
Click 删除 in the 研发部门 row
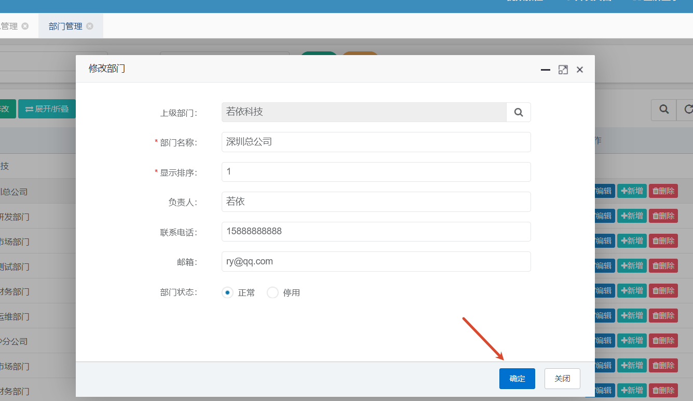[x=663, y=216]
